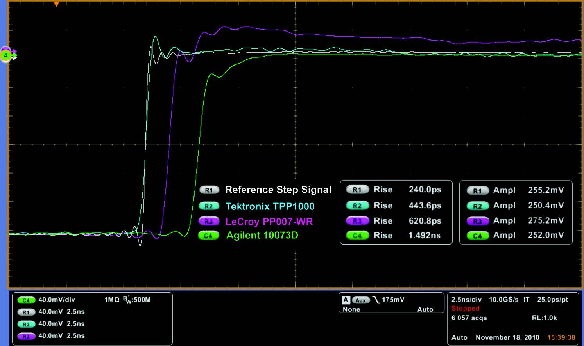This screenshot has height=346, width=584.
Task: Select the C4 channel badge in the legend
Action: click(x=209, y=236)
